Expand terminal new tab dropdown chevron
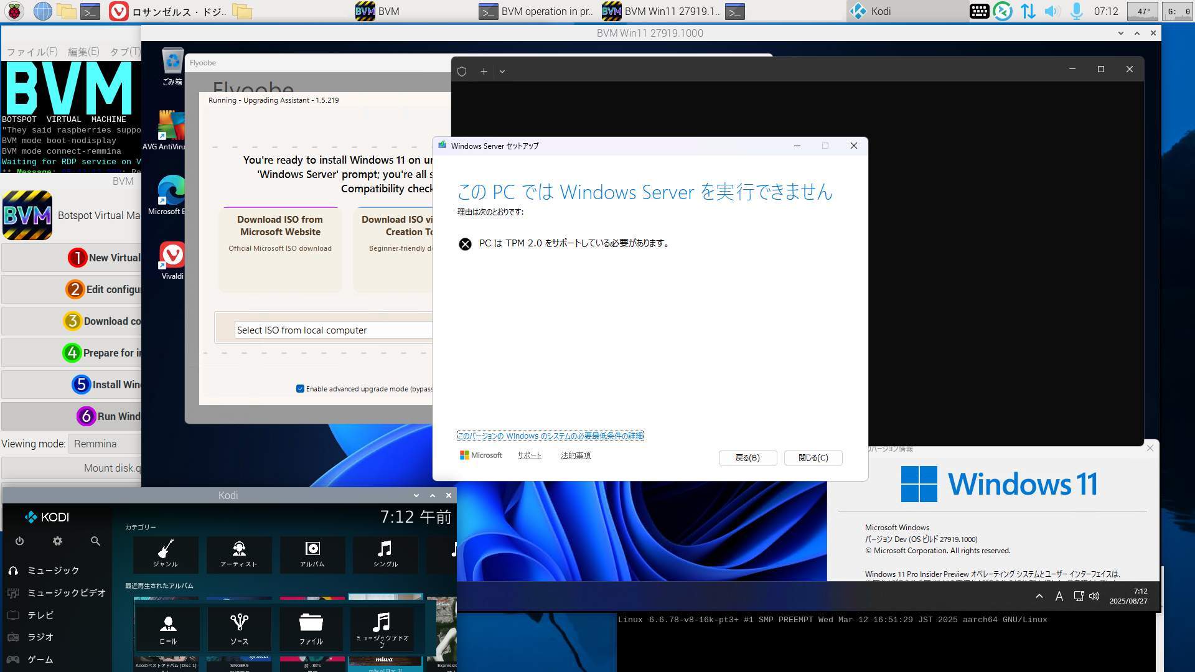The height and width of the screenshot is (672, 1195). click(502, 72)
